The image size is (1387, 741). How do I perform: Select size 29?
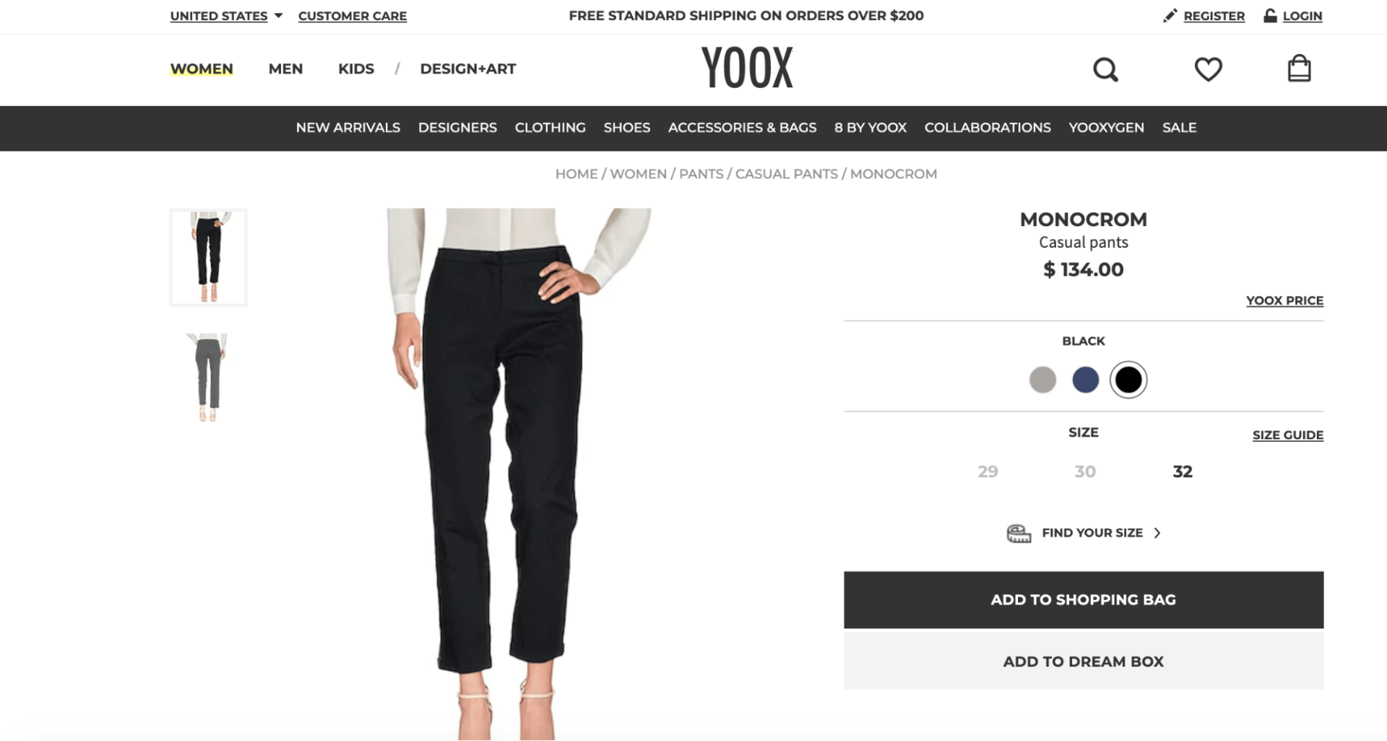click(x=988, y=472)
